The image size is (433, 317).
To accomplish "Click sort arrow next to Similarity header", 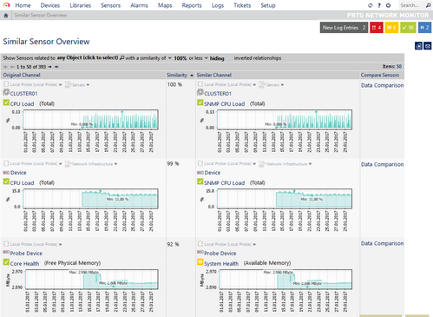I will tap(192, 76).
